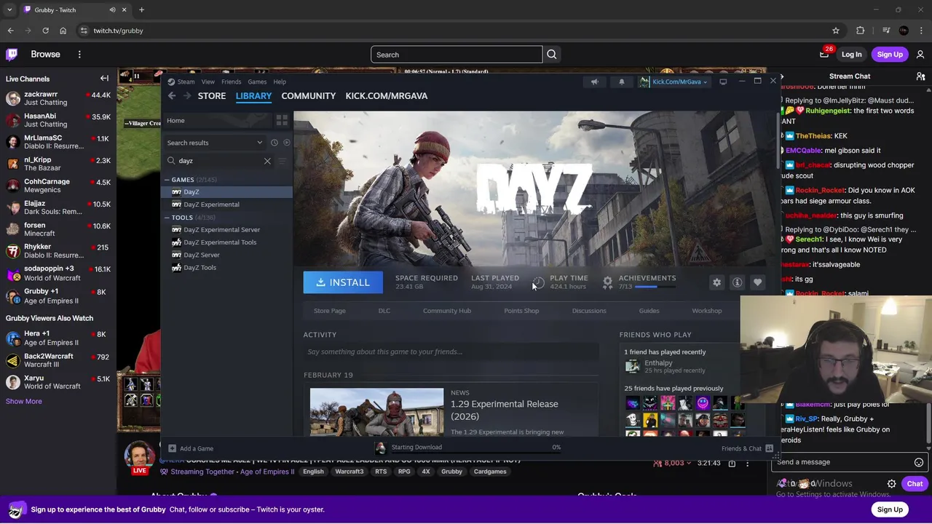Click Show More under viewers also watch
Screen dimensions: 932x524
24,401
